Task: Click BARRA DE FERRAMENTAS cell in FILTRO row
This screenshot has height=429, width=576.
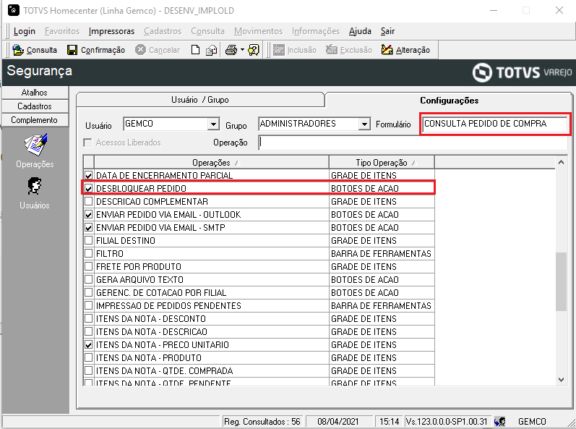Action: point(382,254)
